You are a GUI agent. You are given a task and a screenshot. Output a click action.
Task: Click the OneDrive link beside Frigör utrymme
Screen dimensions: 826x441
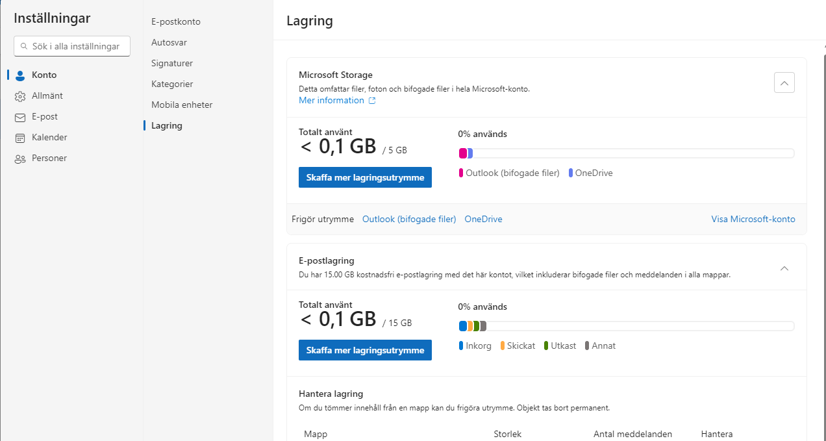click(x=483, y=220)
